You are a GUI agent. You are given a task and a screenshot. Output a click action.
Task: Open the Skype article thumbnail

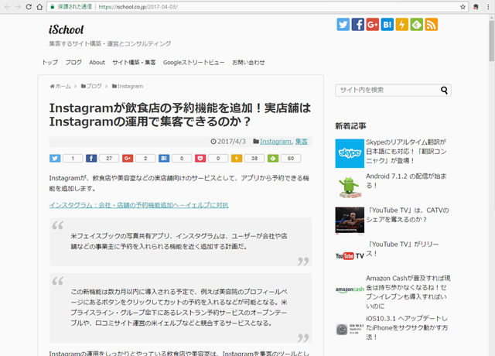click(349, 153)
